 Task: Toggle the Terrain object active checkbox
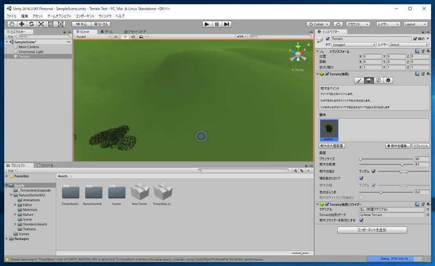328,39
